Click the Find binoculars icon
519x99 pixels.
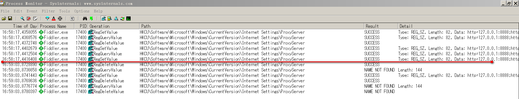tap(85, 19)
